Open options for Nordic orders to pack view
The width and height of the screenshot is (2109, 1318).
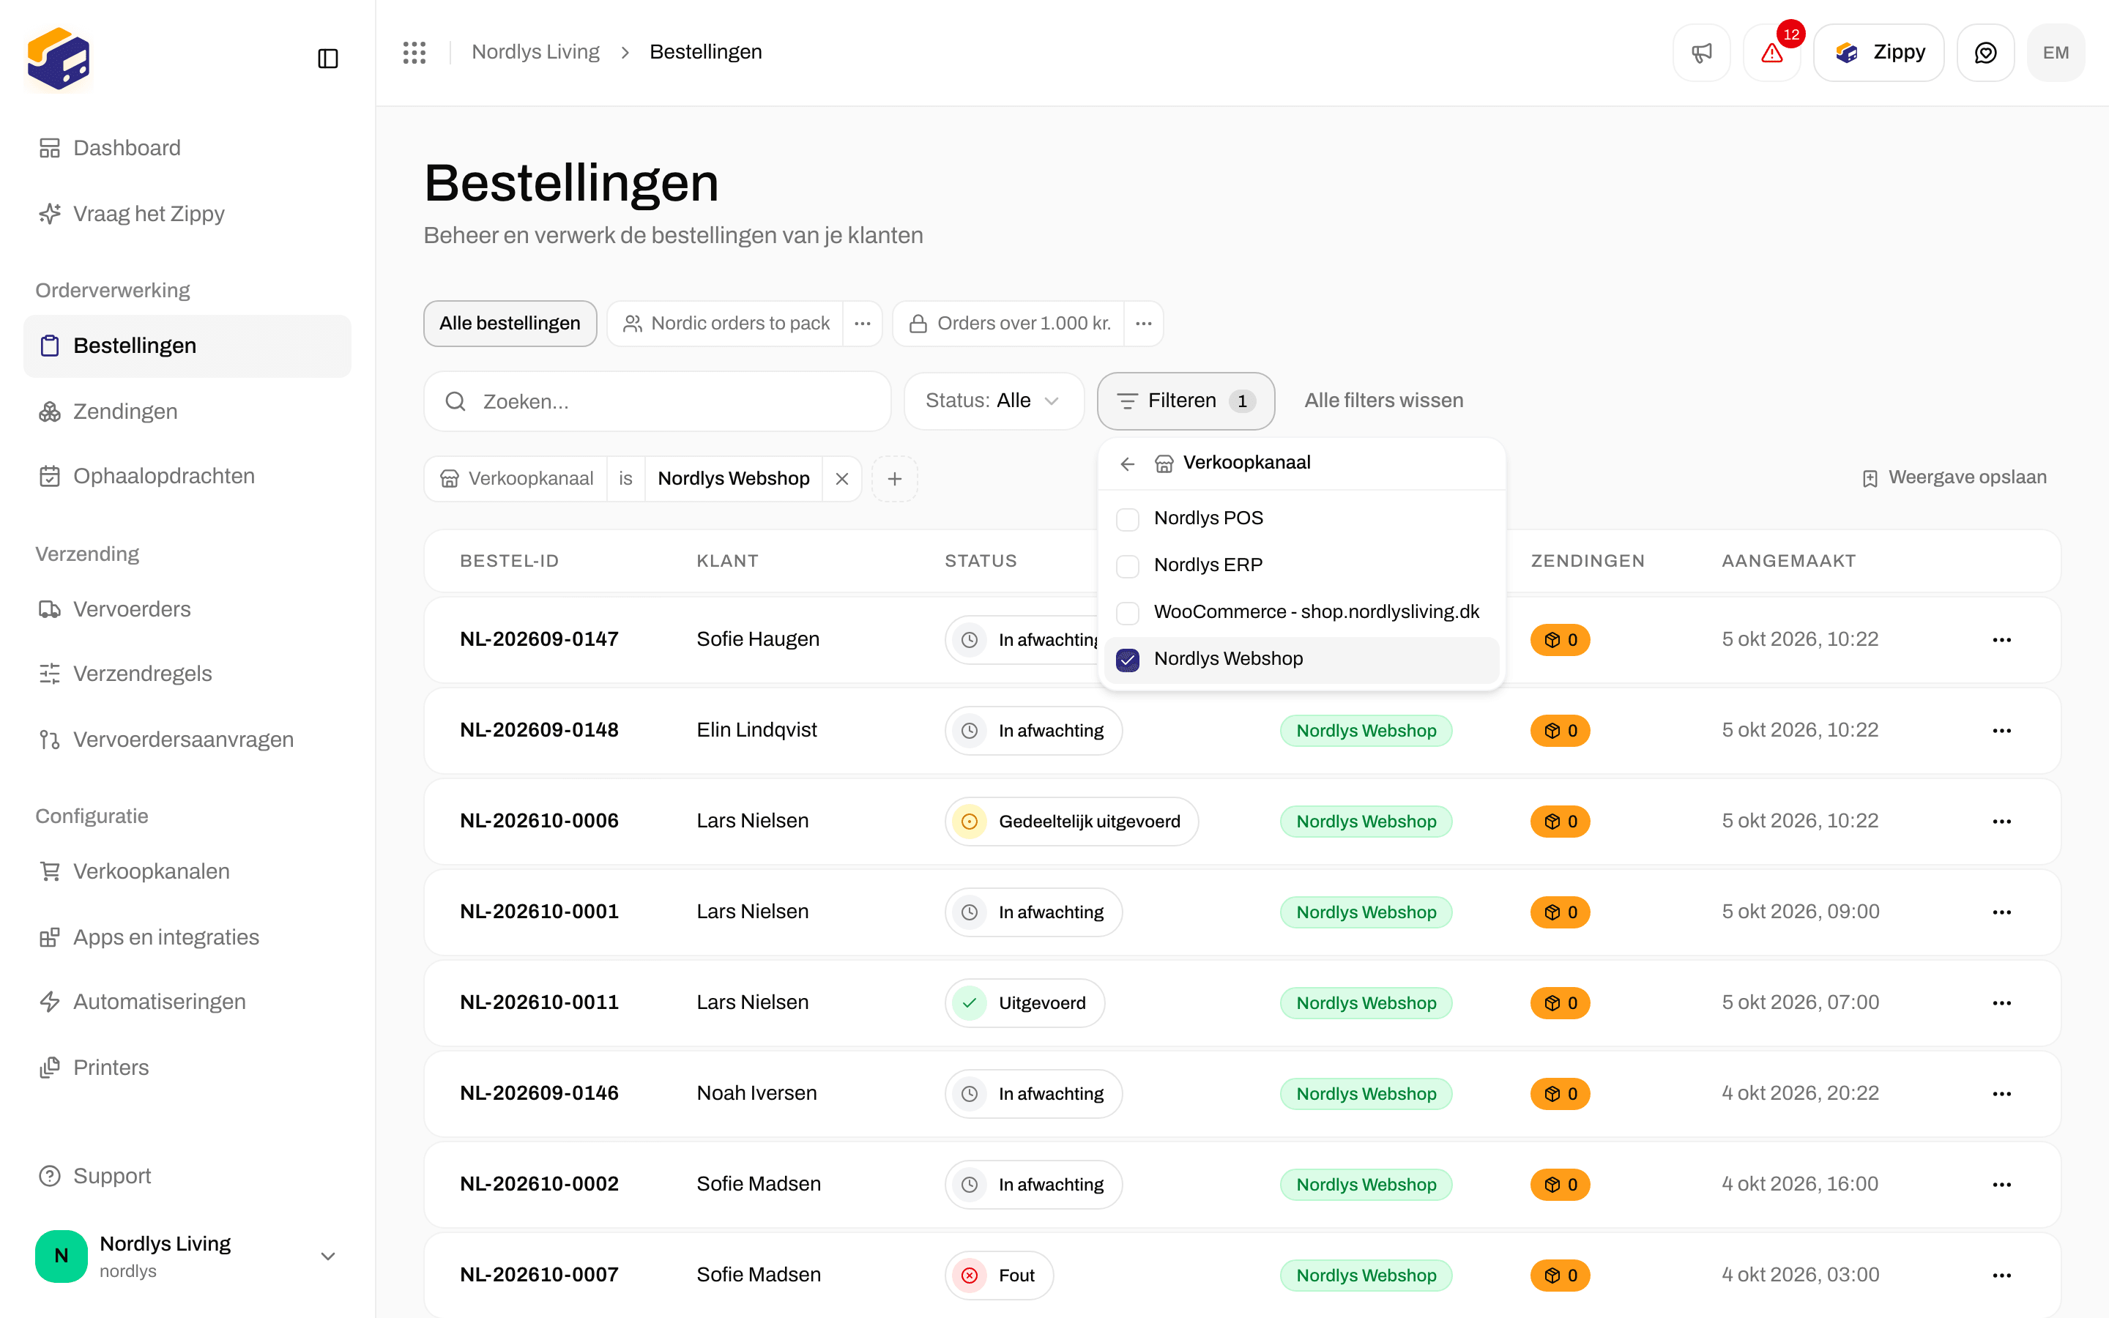863,324
